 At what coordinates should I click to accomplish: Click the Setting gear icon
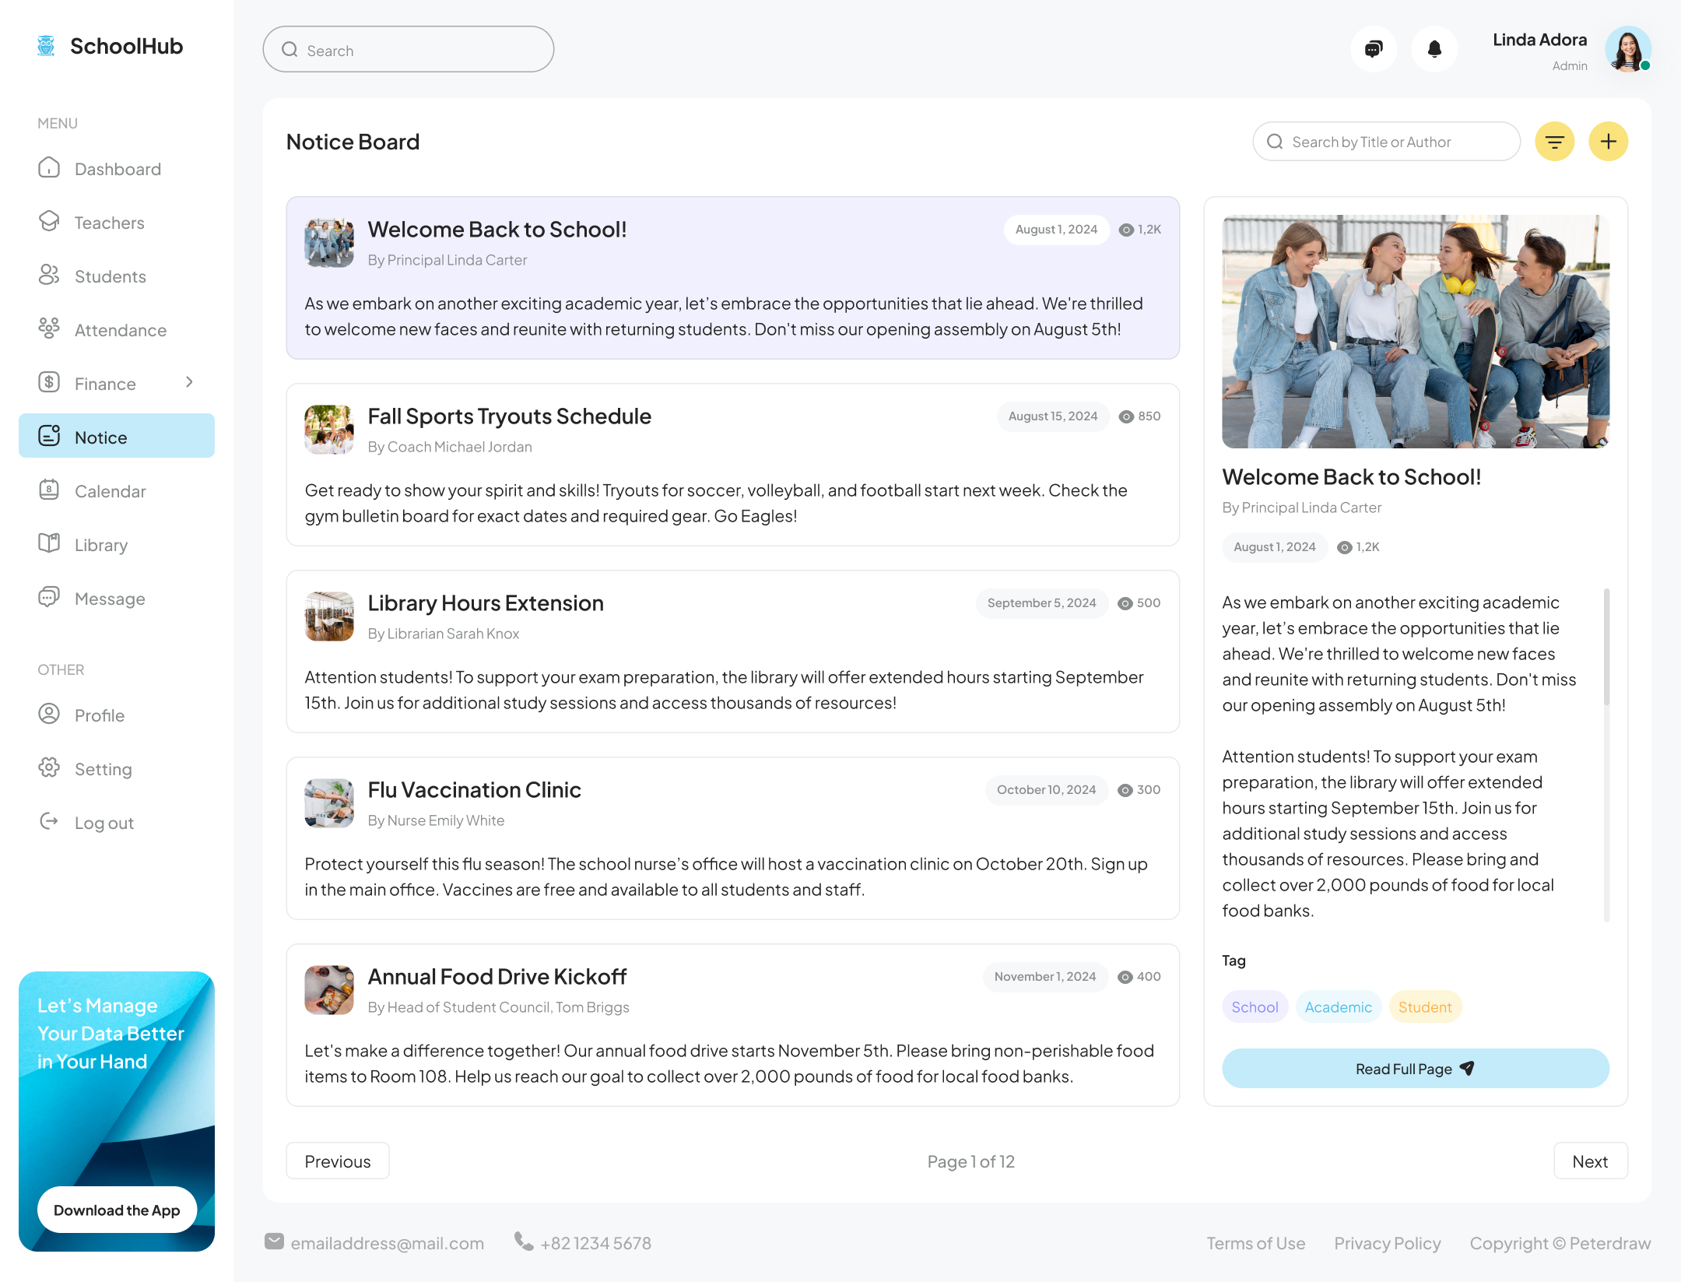click(x=49, y=768)
